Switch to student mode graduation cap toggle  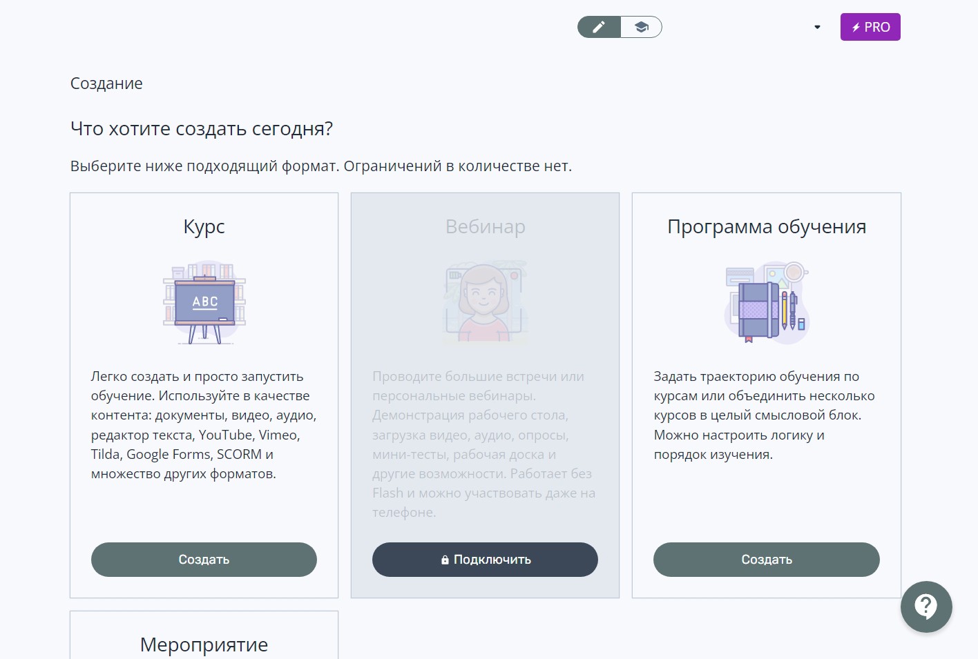point(642,27)
